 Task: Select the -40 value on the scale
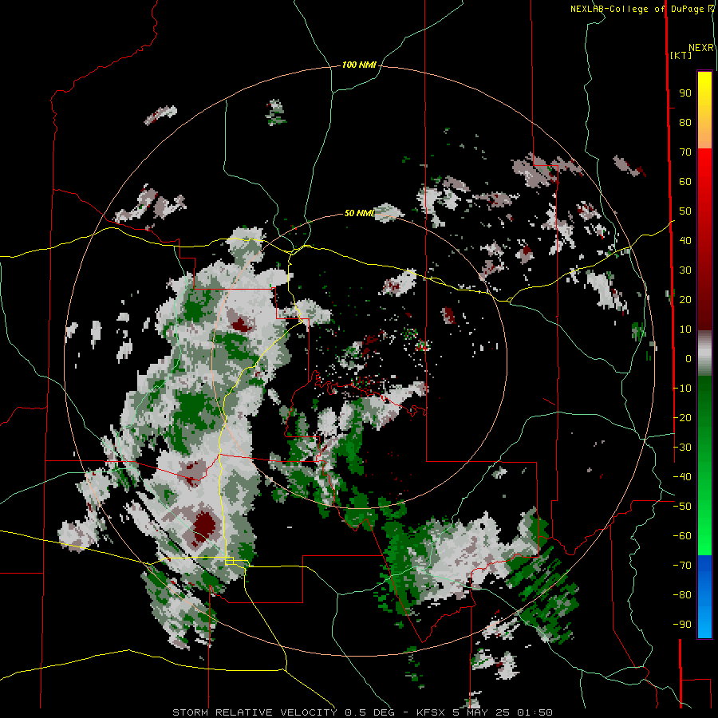click(682, 477)
